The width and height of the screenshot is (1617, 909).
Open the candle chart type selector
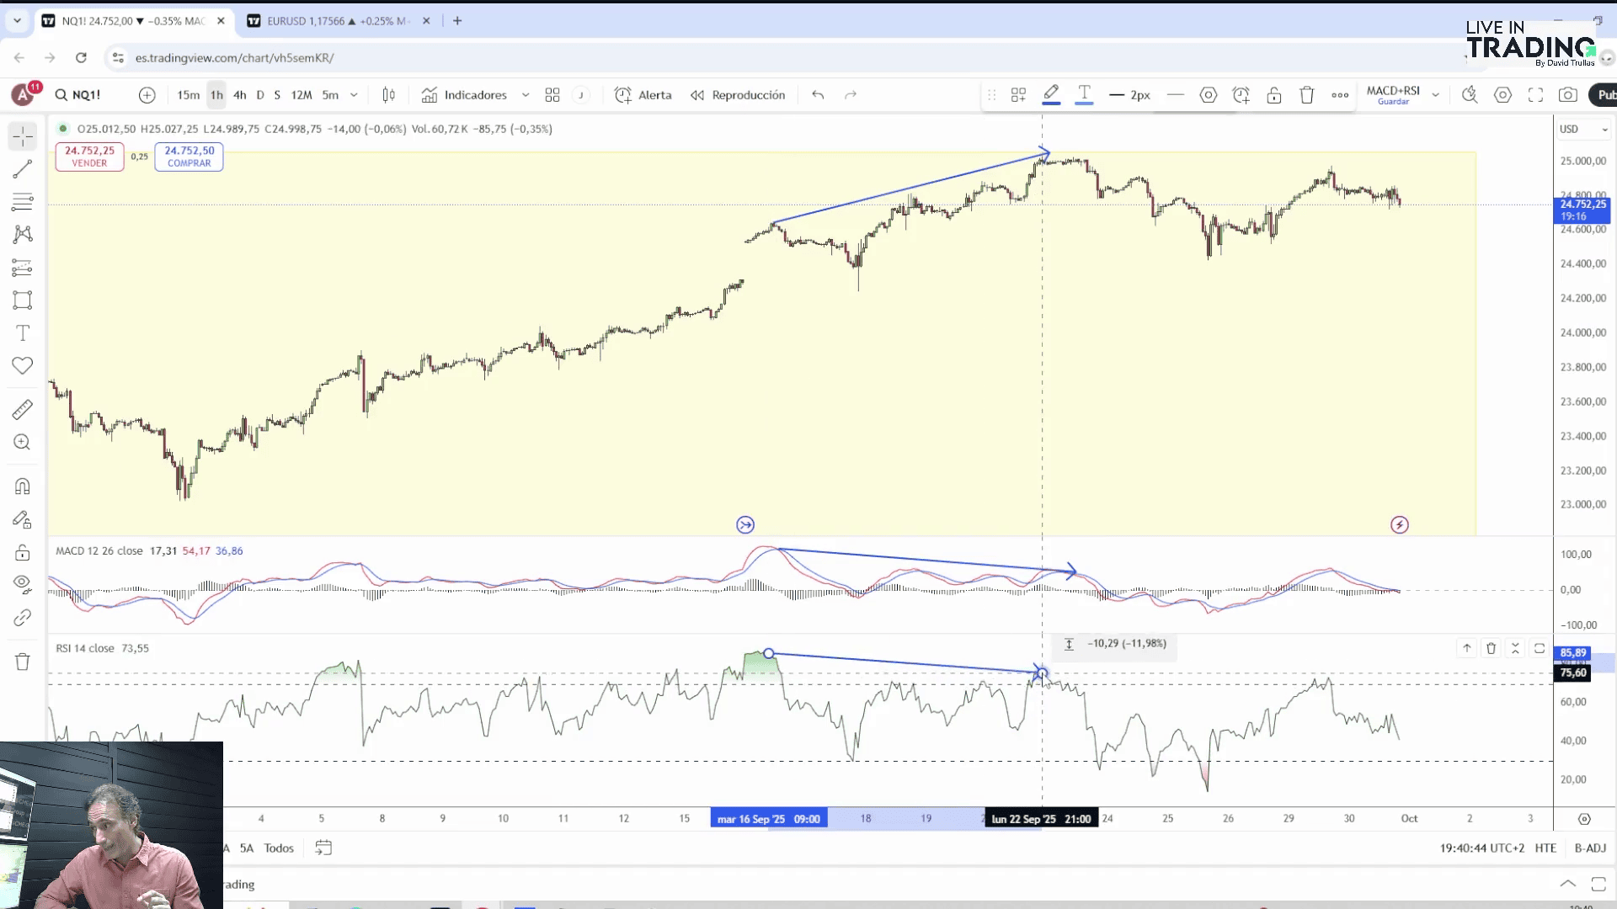[x=389, y=95]
